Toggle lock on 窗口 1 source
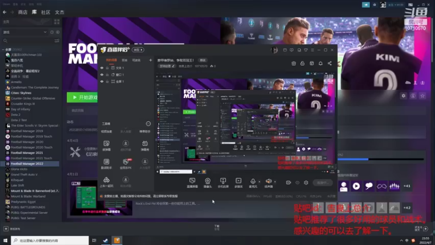 tap(107, 75)
